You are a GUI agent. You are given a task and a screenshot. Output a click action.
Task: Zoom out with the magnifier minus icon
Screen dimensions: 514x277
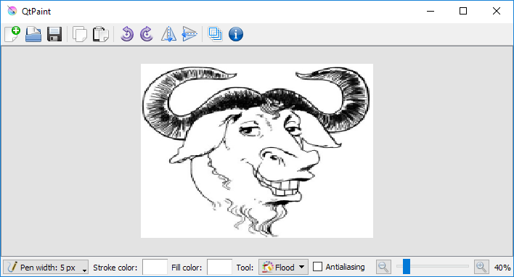383,267
